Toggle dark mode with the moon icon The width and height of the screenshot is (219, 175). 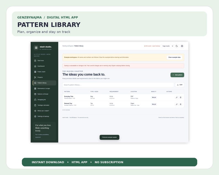point(177,46)
